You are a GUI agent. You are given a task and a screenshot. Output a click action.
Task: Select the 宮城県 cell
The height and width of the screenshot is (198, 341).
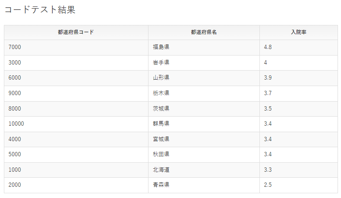[204, 139]
